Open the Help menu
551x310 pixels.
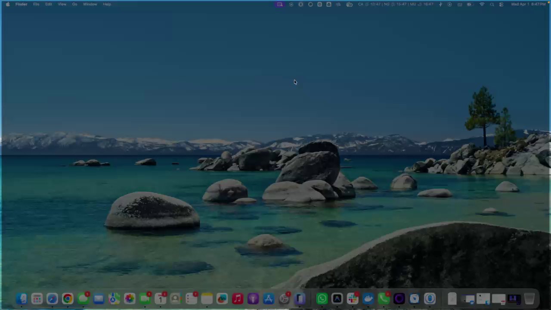(x=107, y=4)
